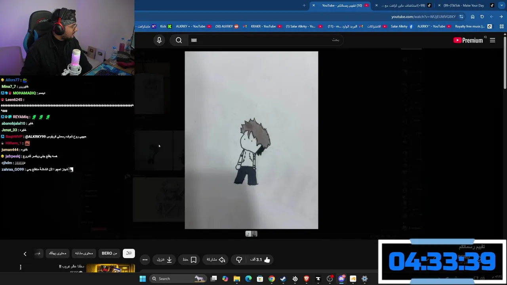
Task: Click the stick figure drawing video player
Action: [251, 140]
